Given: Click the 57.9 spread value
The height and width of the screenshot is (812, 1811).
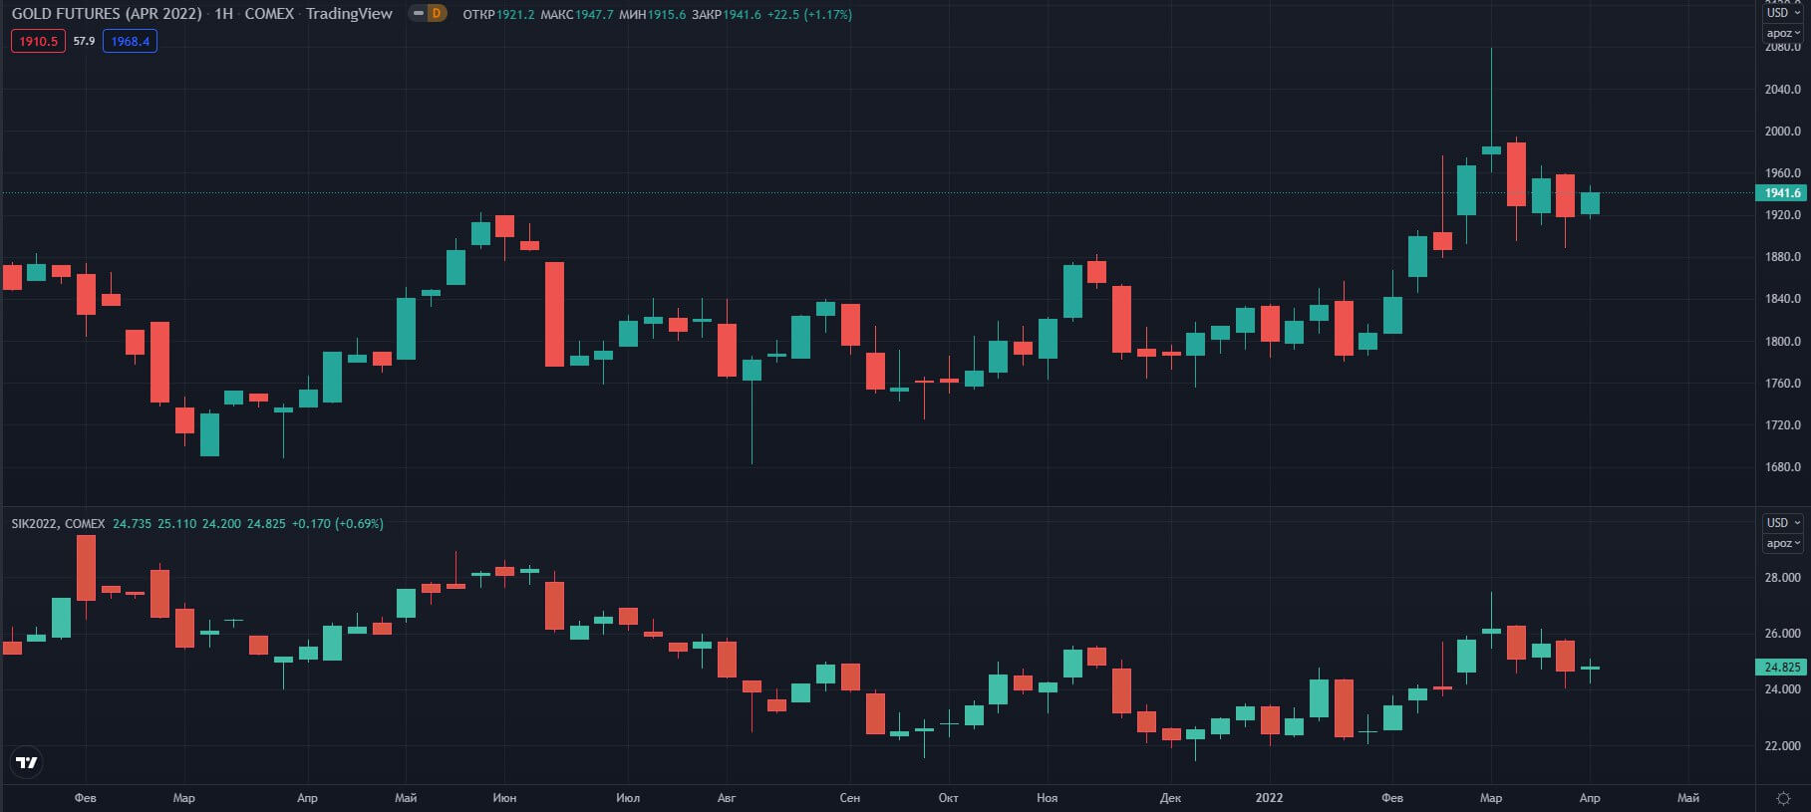Looking at the screenshot, I should click(84, 41).
